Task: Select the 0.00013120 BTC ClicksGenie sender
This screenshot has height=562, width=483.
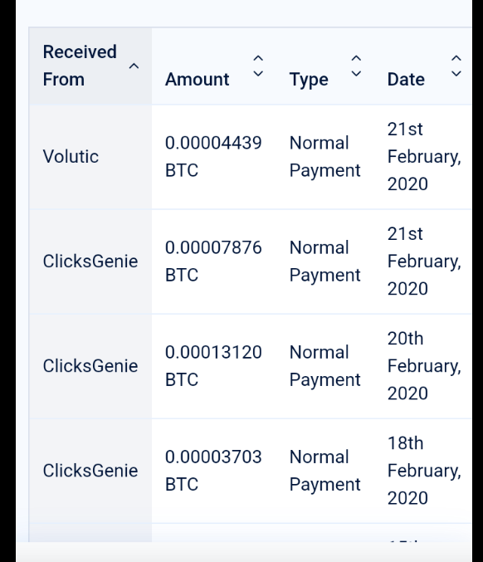Action: [x=90, y=366]
